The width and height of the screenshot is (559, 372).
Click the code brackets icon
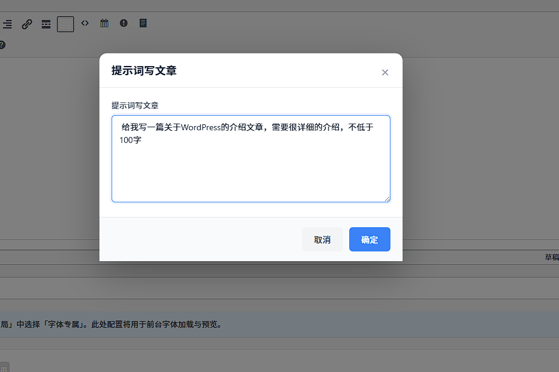pyautogui.click(x=85, y=23)
